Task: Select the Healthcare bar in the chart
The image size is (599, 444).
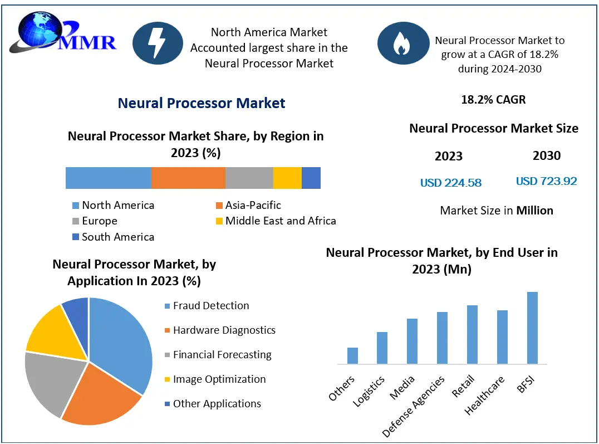Action: (502, 336)
